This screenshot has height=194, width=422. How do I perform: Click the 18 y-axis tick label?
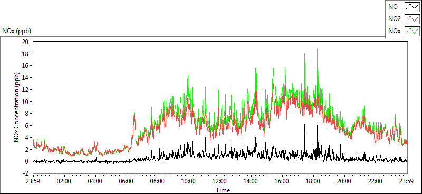tap(25, 54)
